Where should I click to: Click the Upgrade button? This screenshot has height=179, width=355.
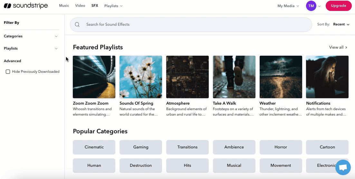coord(338,6)
